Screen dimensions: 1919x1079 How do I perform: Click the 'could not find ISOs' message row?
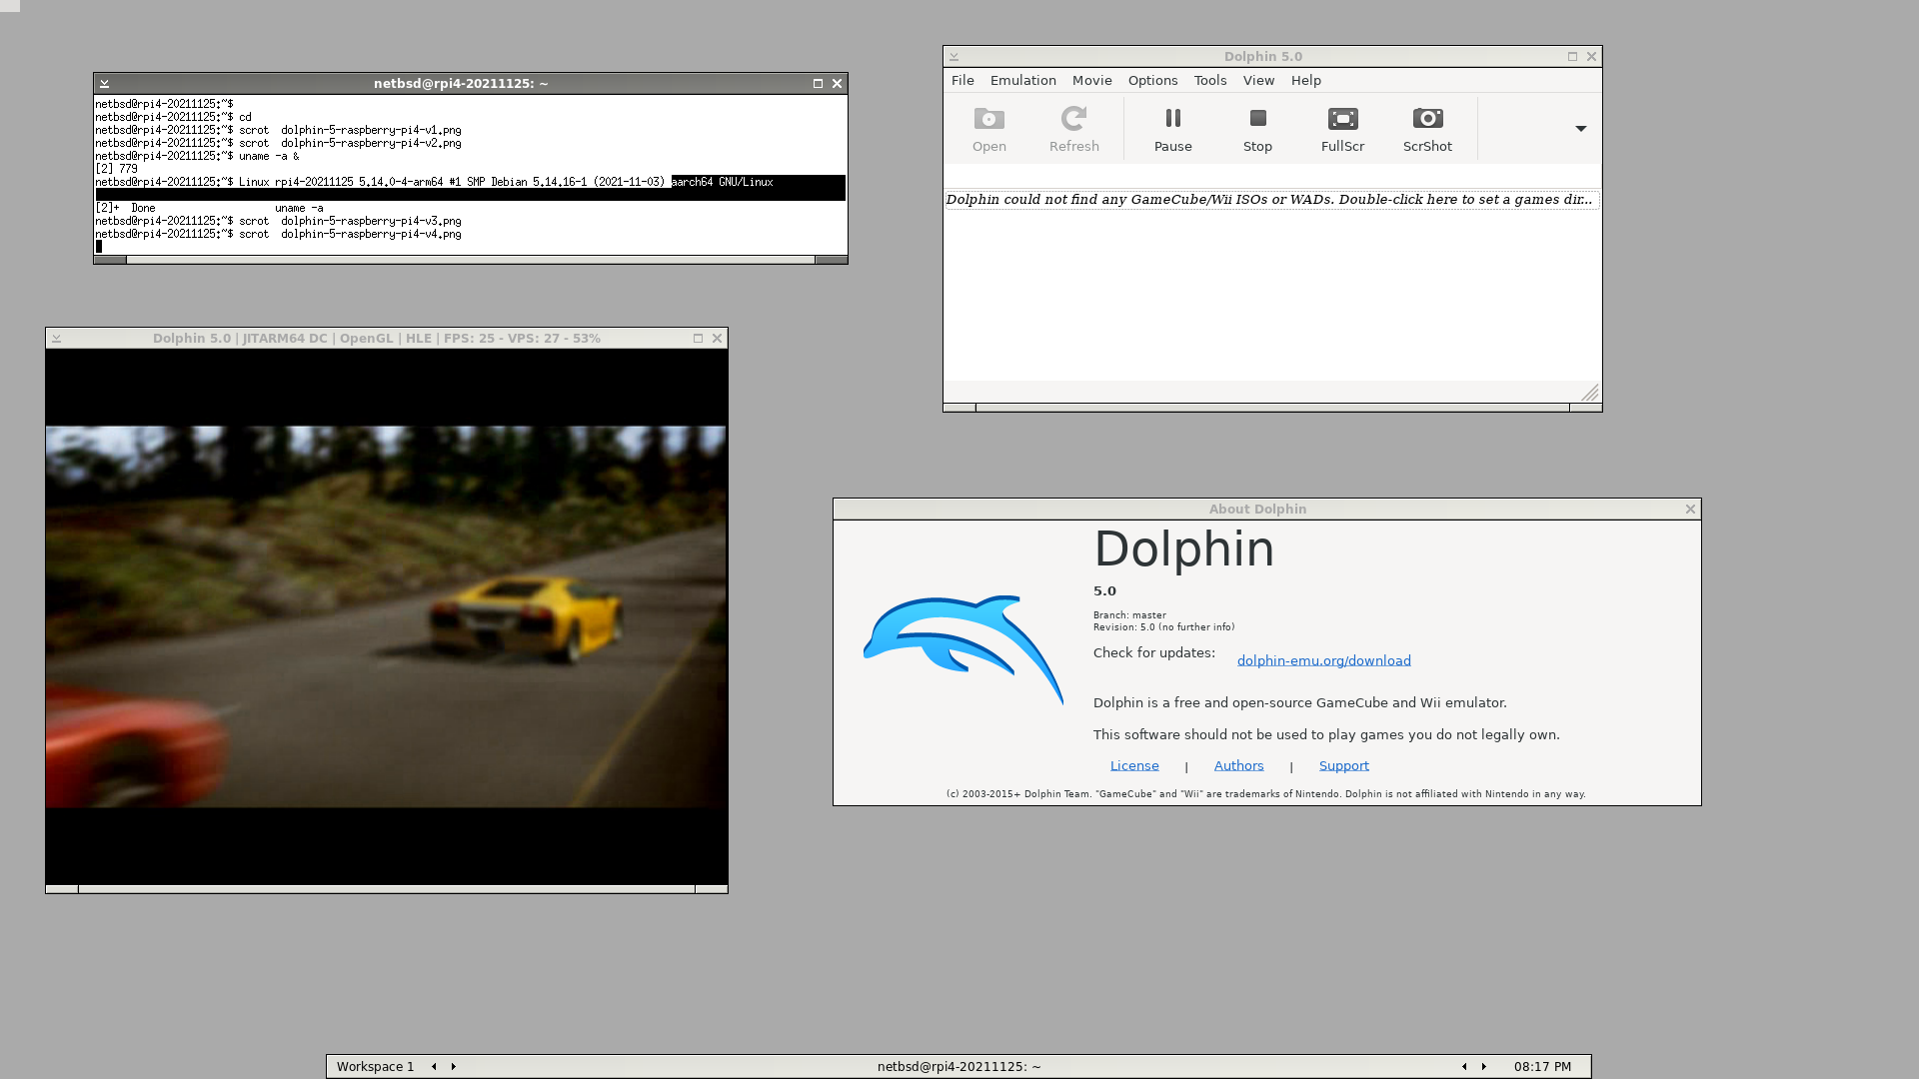point(1271,200)
